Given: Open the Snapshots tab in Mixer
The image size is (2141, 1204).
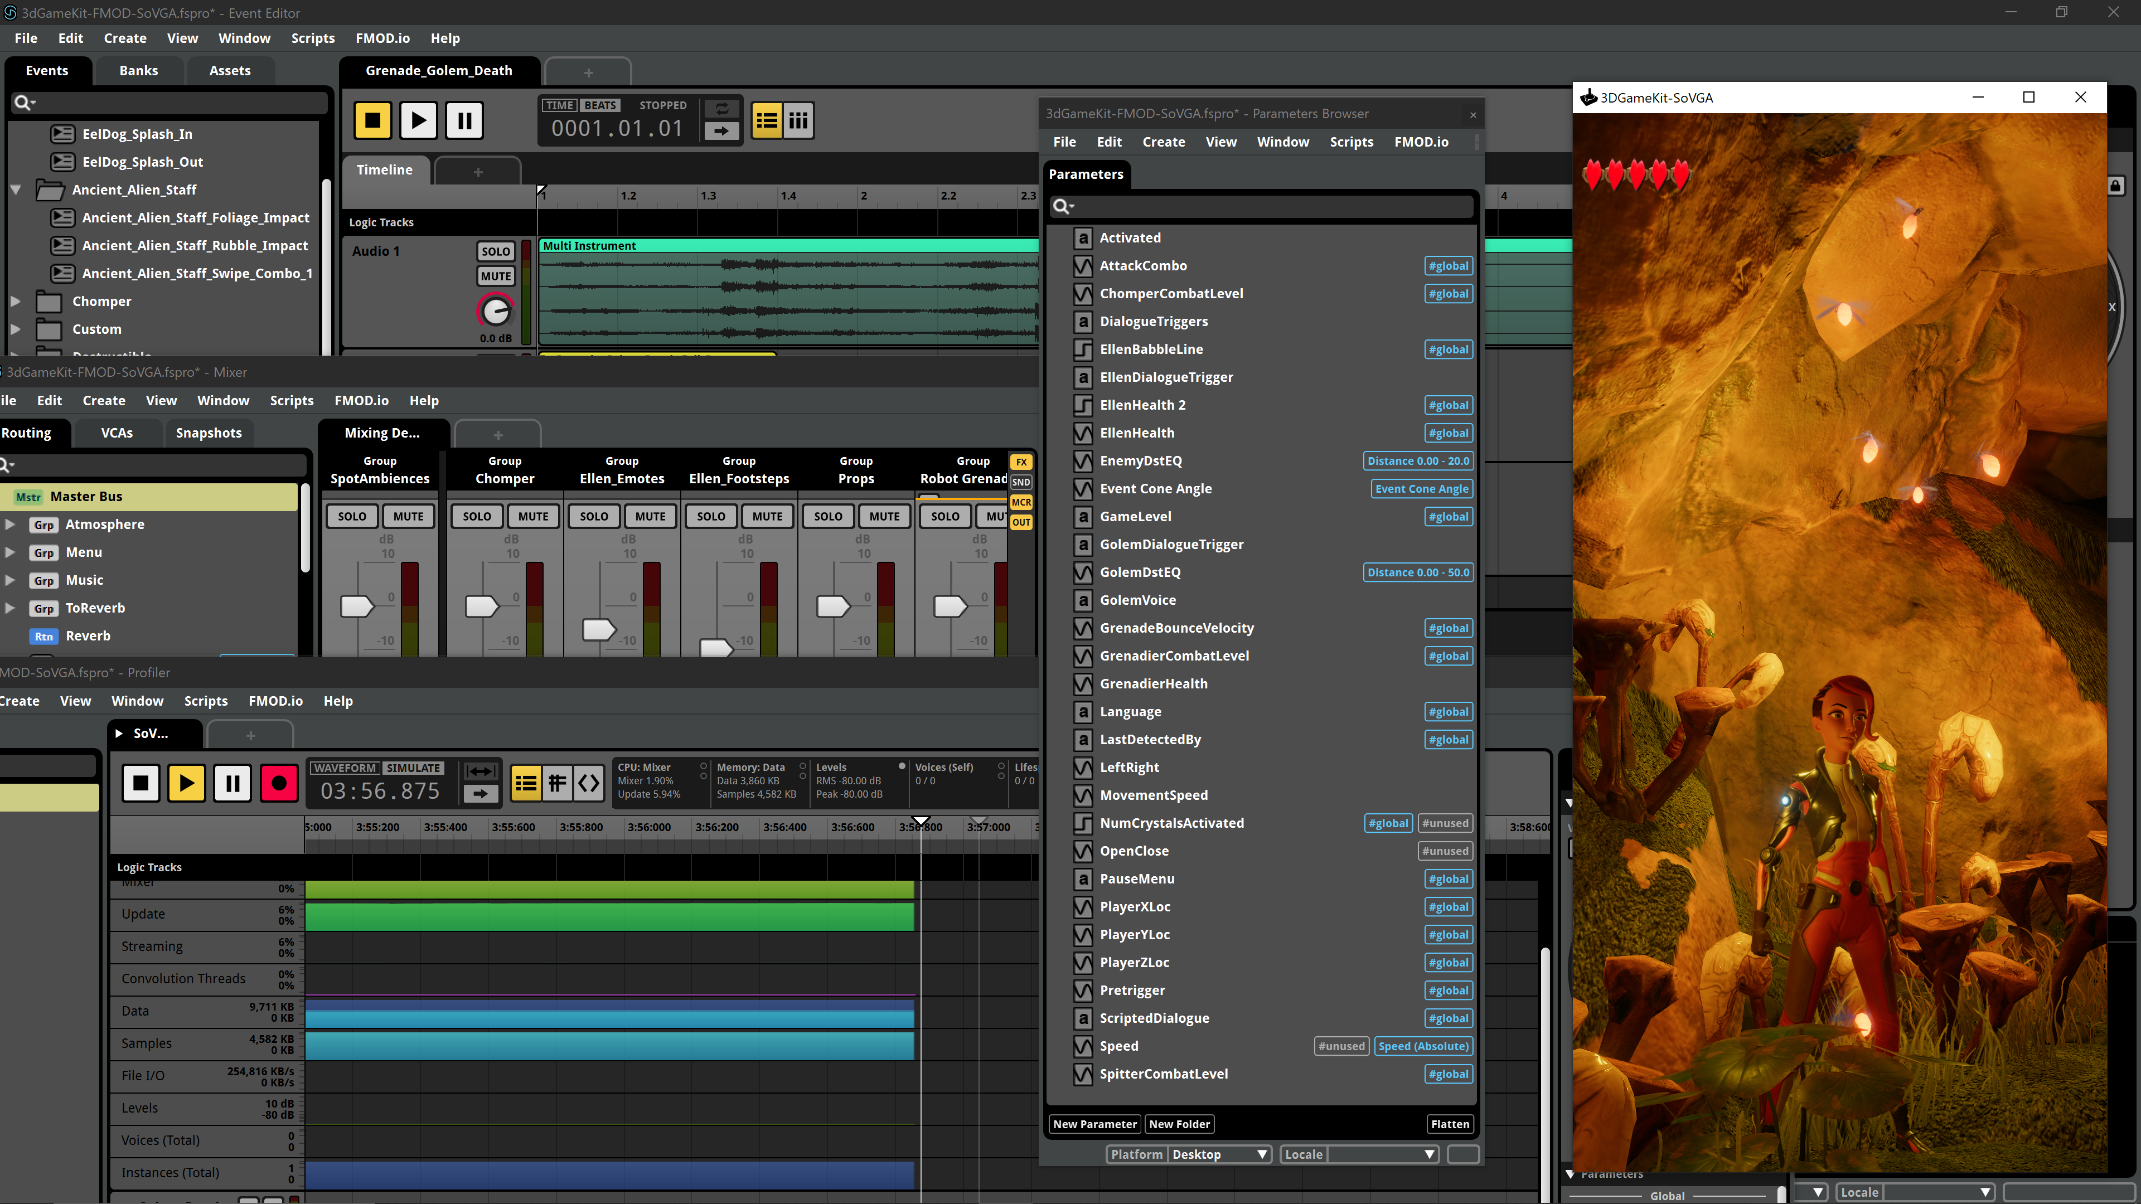Looking at the screenshot, I should click(x=209, y=433).
